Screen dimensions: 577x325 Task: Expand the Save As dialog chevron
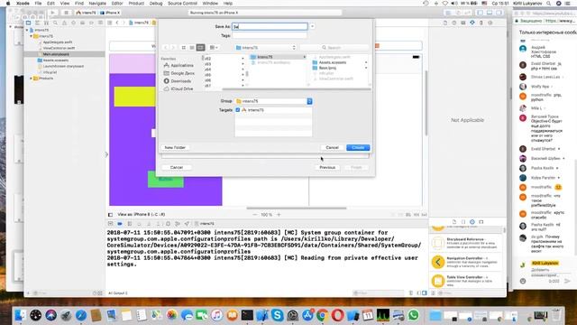tap(313, 26)
